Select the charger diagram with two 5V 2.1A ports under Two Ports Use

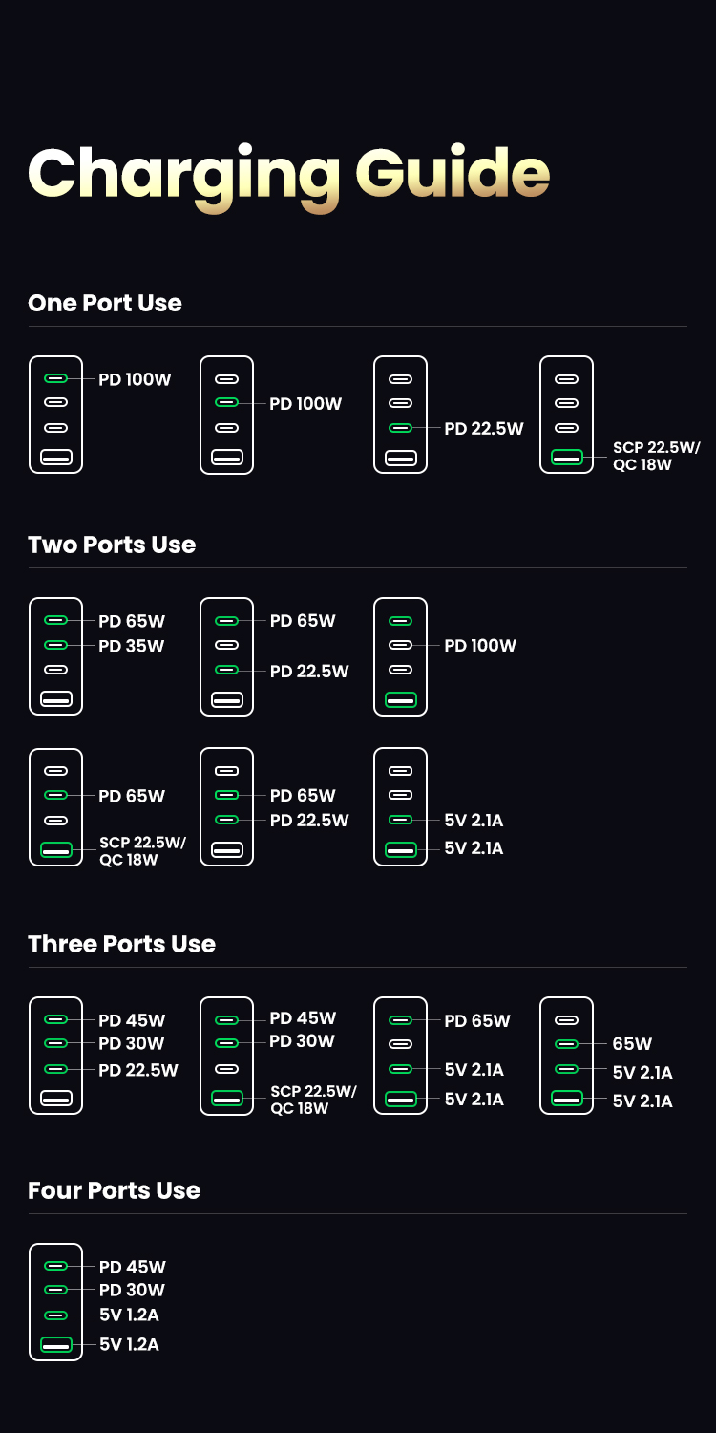(400, 807)
